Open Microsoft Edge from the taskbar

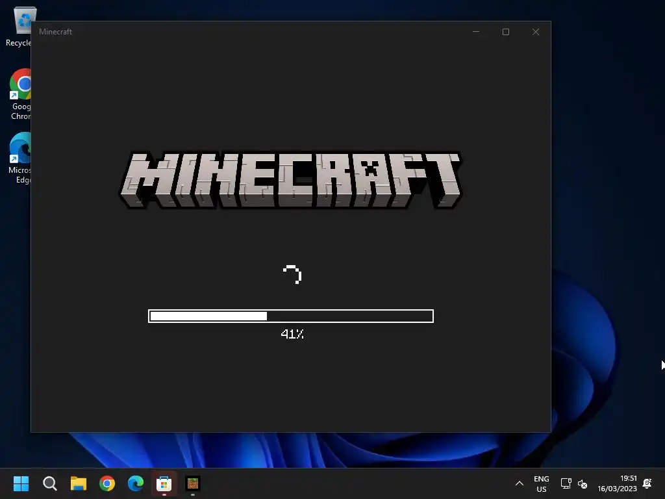[x=136, y=483]
